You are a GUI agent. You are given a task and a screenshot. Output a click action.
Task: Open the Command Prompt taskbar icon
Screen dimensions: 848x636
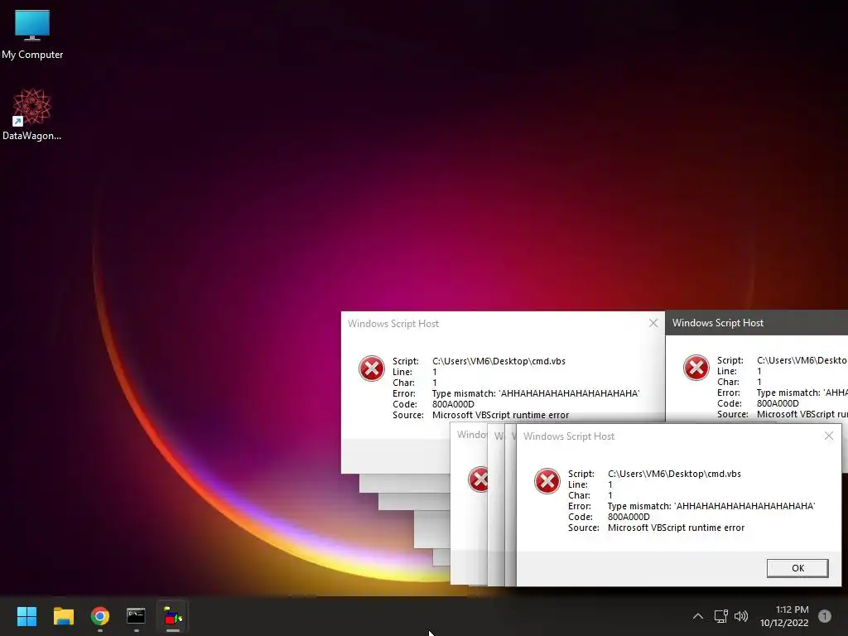pyautogui.click(x=137, y=616)
